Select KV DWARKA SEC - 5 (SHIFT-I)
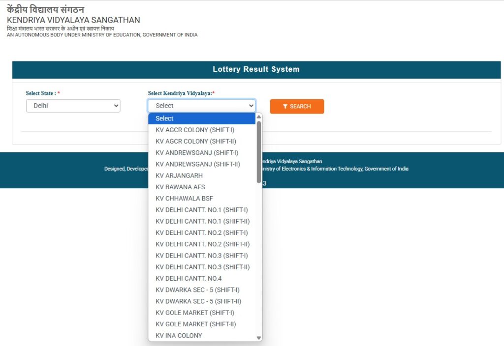Screen dimensions: 504x346 (x=201, y=290)
